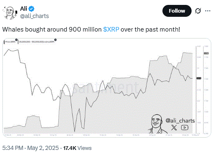This screenshot has height=154, width=217.
Task: Click the YouTube icon in chart watermark
Action: coord(185,127)
